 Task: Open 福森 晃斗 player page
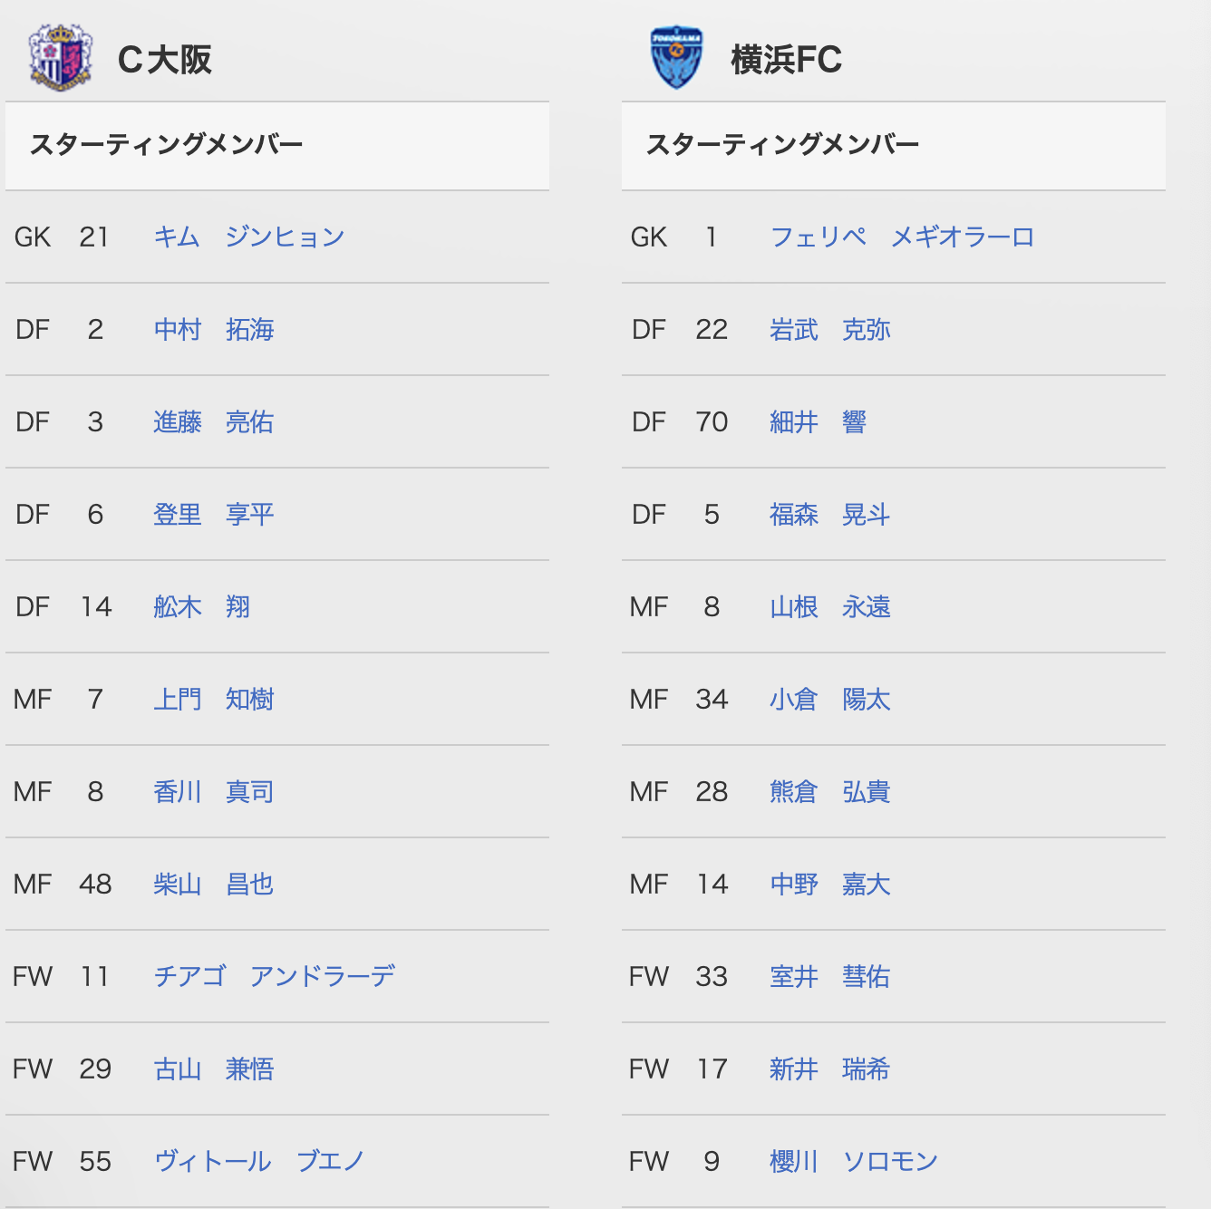point(830,514)
